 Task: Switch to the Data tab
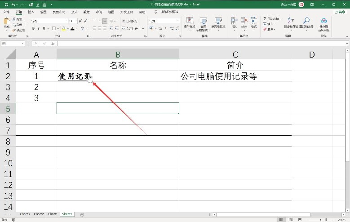86,12
